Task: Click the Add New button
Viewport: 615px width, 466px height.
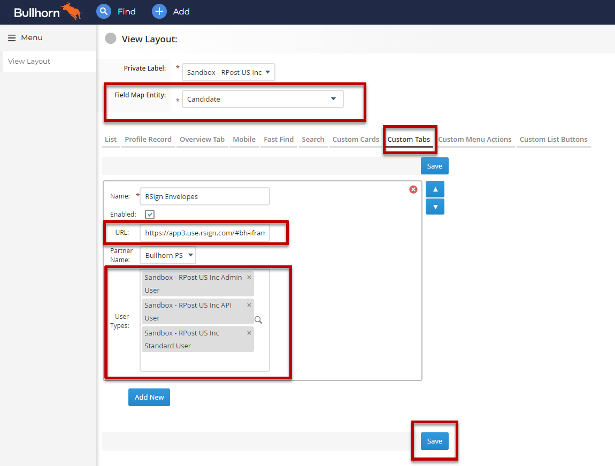Action: tap(149, 397)
